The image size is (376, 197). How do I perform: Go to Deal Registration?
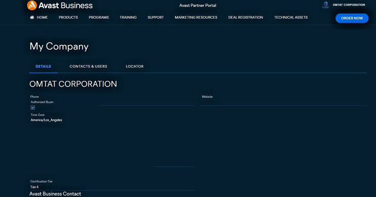tap(245, 17)
